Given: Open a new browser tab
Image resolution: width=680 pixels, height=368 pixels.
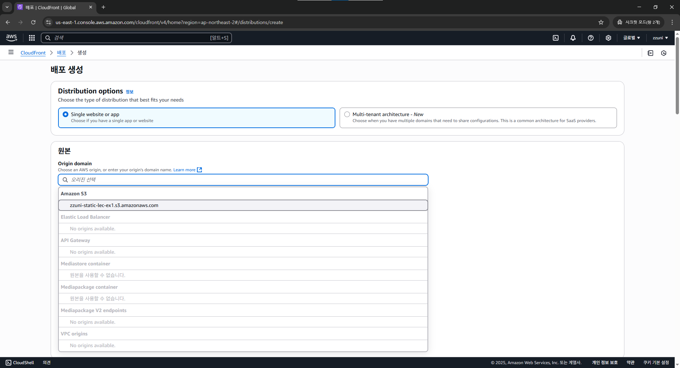Looking at the screenshot, I should pyautogui.click(x=103, y=7).
